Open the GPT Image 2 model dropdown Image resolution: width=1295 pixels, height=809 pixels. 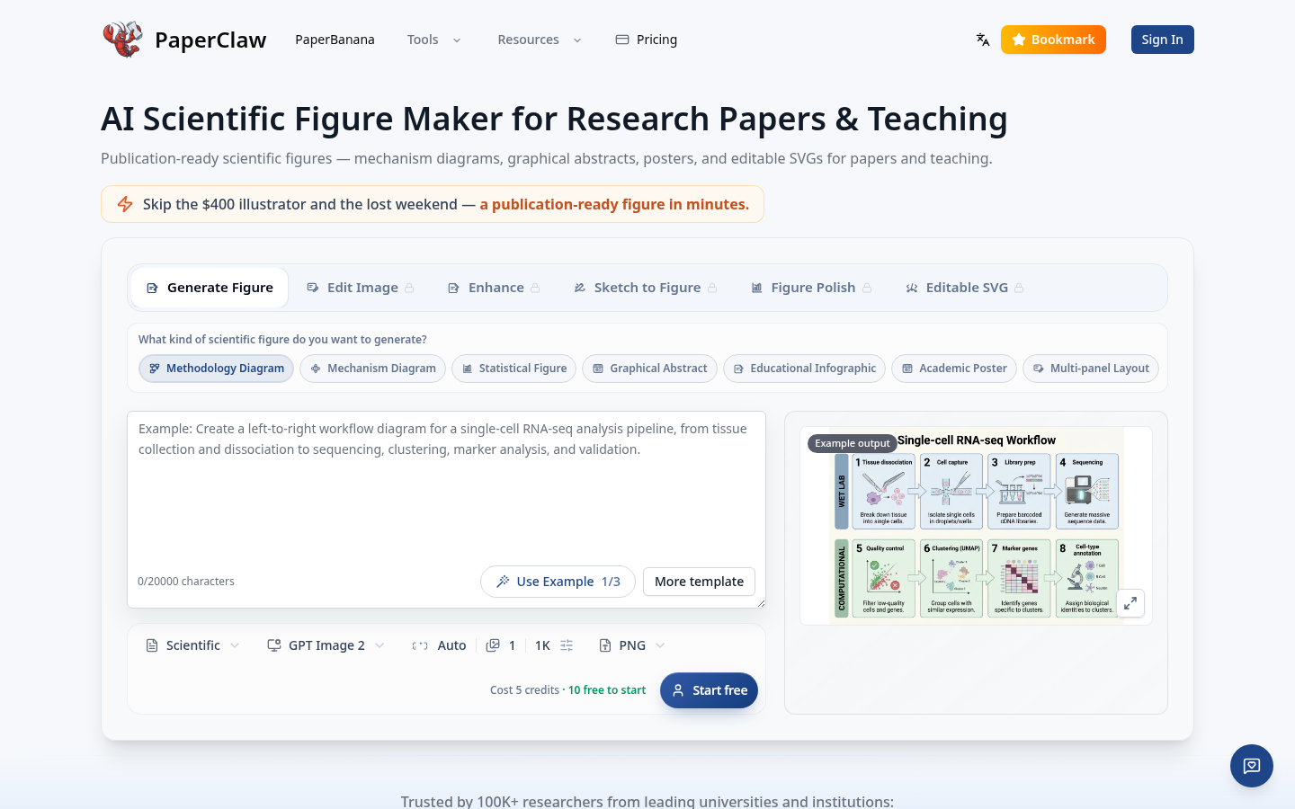click(326, 645)
